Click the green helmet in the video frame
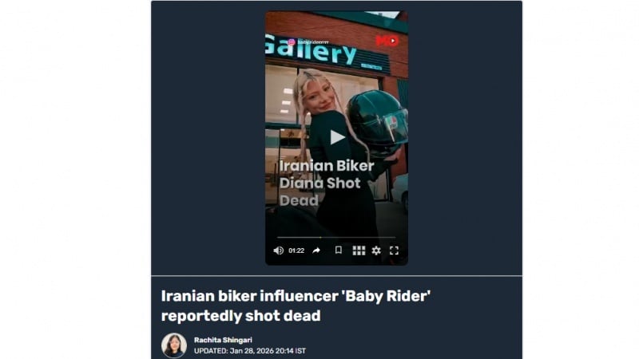The image size is (639, 359). coord(376,123)
